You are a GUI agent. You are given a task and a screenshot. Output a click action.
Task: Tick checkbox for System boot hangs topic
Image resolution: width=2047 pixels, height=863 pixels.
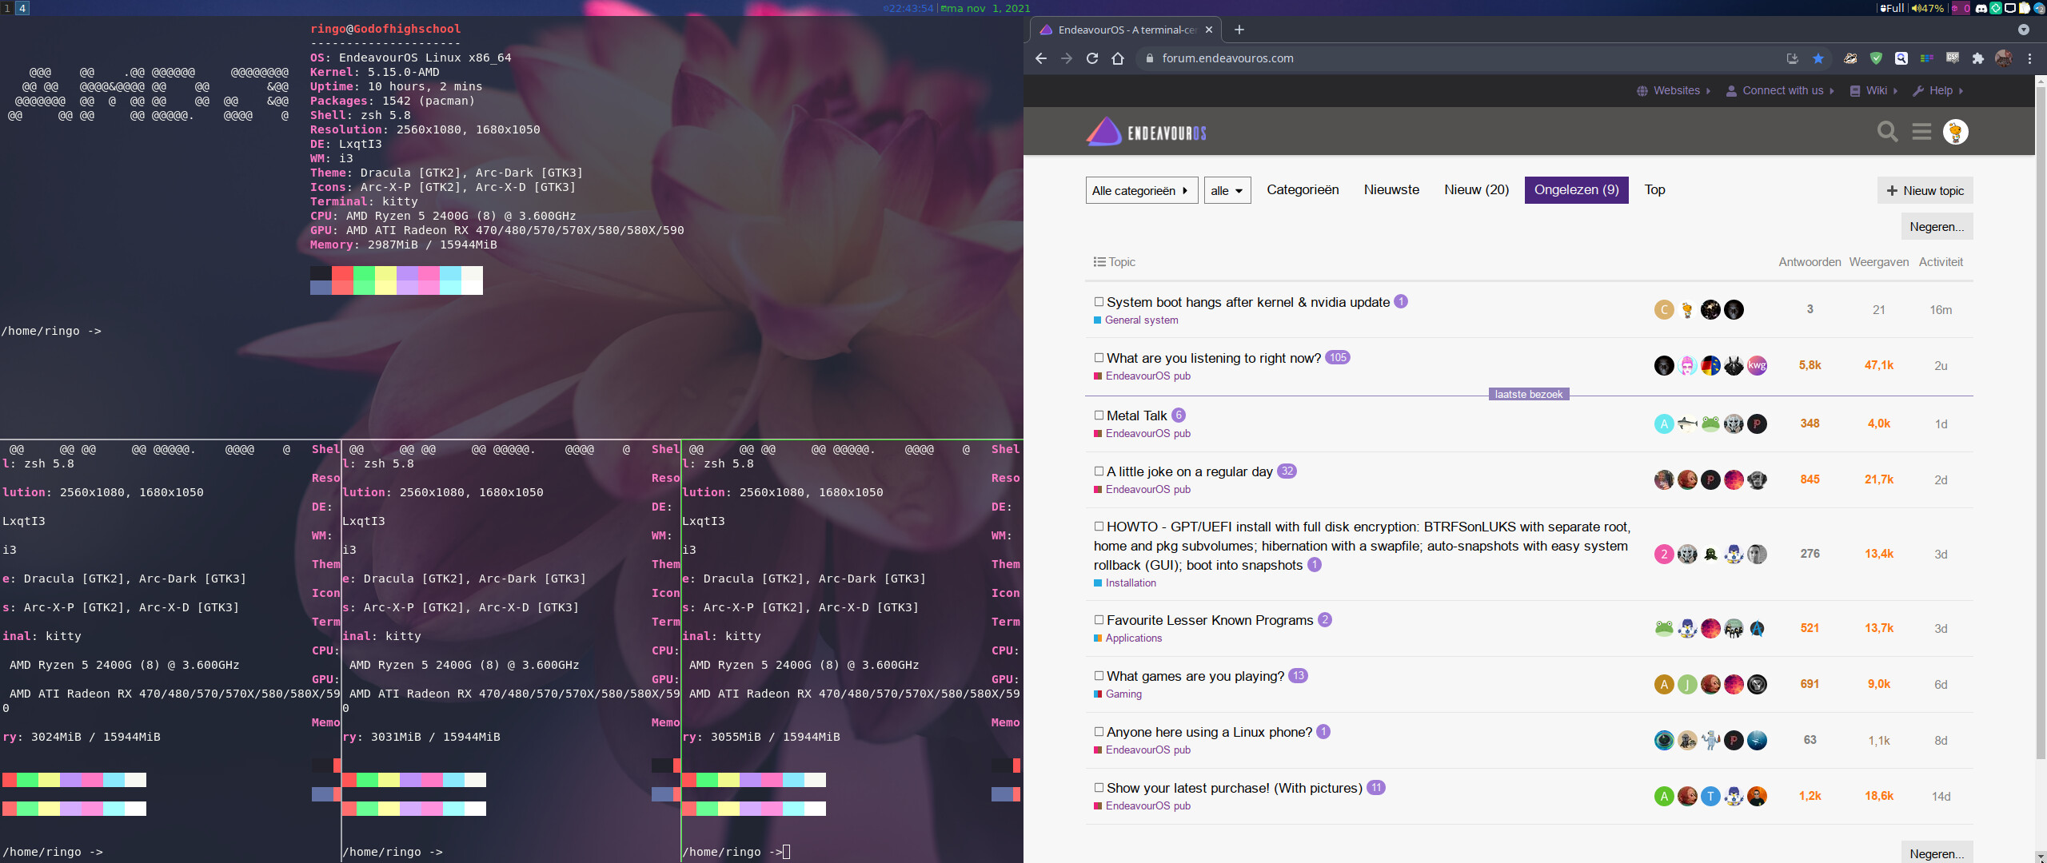click(x=1099, y=302)
